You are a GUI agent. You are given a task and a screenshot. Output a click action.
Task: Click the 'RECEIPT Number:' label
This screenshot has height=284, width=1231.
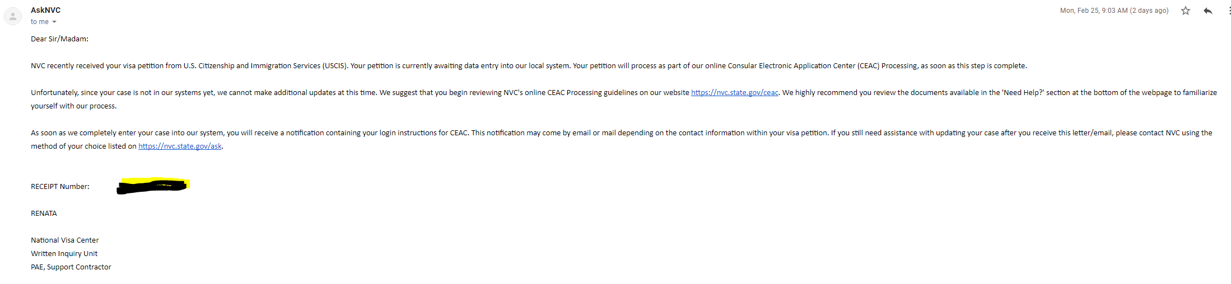60,187
